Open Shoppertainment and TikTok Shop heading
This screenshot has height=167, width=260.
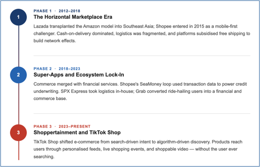(x=77, y=133)
